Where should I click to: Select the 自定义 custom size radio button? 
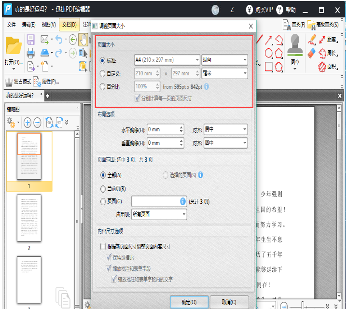pyautogui.click(x=102, y=74)
